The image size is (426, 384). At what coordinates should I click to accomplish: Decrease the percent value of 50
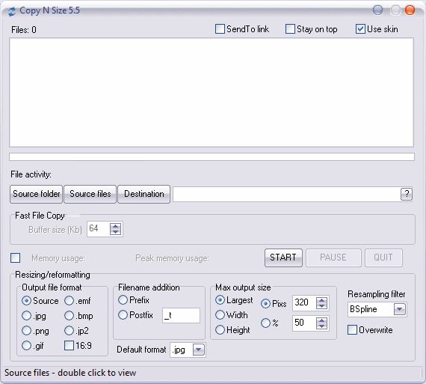321,326
